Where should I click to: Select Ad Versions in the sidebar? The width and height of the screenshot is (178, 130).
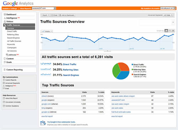point(12,51)
